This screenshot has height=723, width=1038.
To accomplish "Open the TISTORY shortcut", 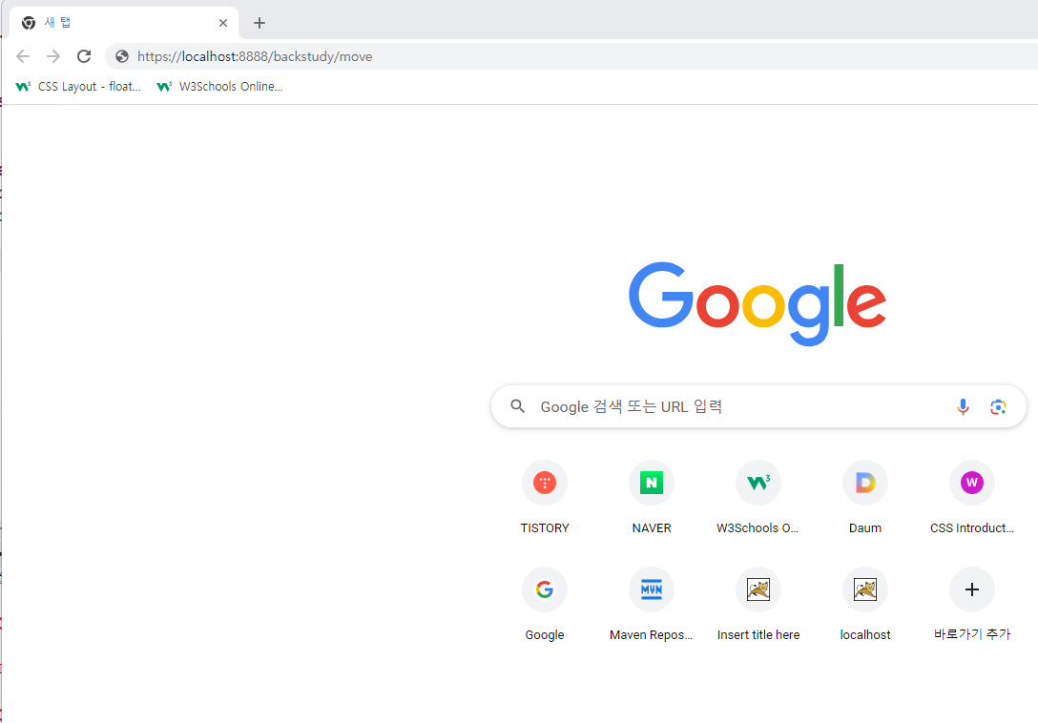I will (x=545, y=498).
